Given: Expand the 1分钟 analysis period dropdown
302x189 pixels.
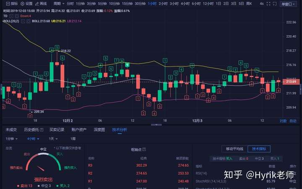Looking at the screenshot, I should 12,139.
